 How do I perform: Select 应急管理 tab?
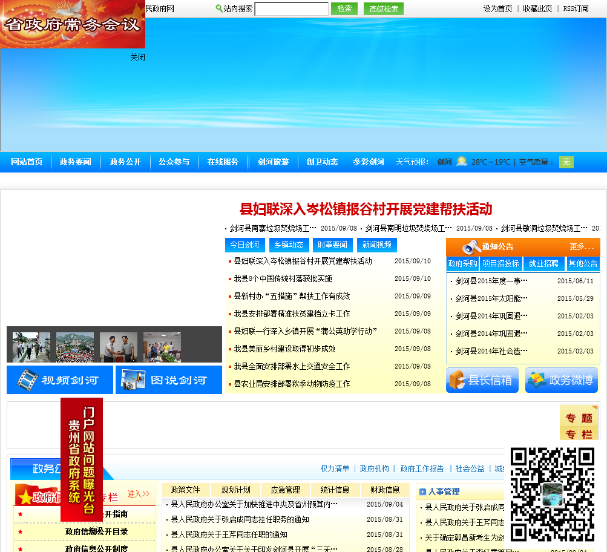286,490
